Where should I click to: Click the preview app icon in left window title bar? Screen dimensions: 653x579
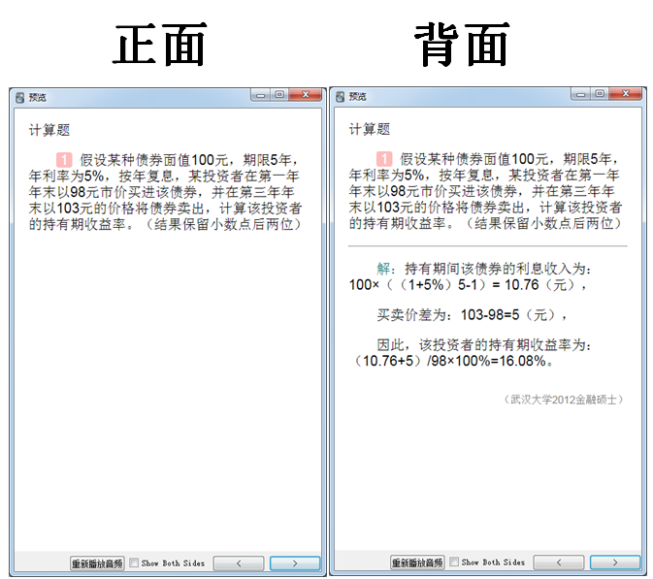coord(20,98)
